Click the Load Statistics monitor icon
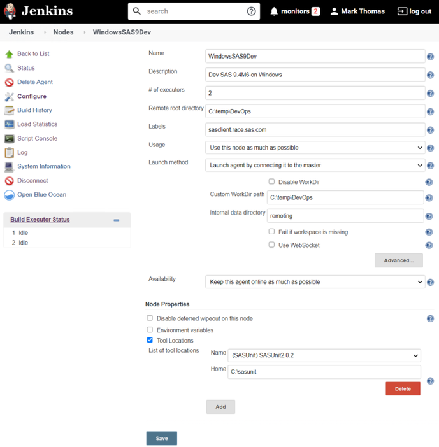Image resolution: width=439 pixels, height=447 pixels. click(x=9, y=124)
